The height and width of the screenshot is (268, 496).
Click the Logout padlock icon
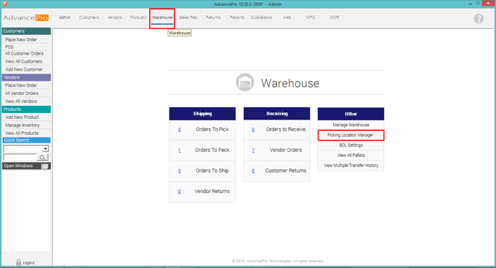click(19, 262)
